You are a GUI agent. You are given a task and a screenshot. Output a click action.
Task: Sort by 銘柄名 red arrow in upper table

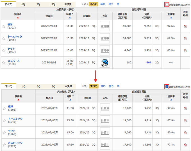pos(18,18)
